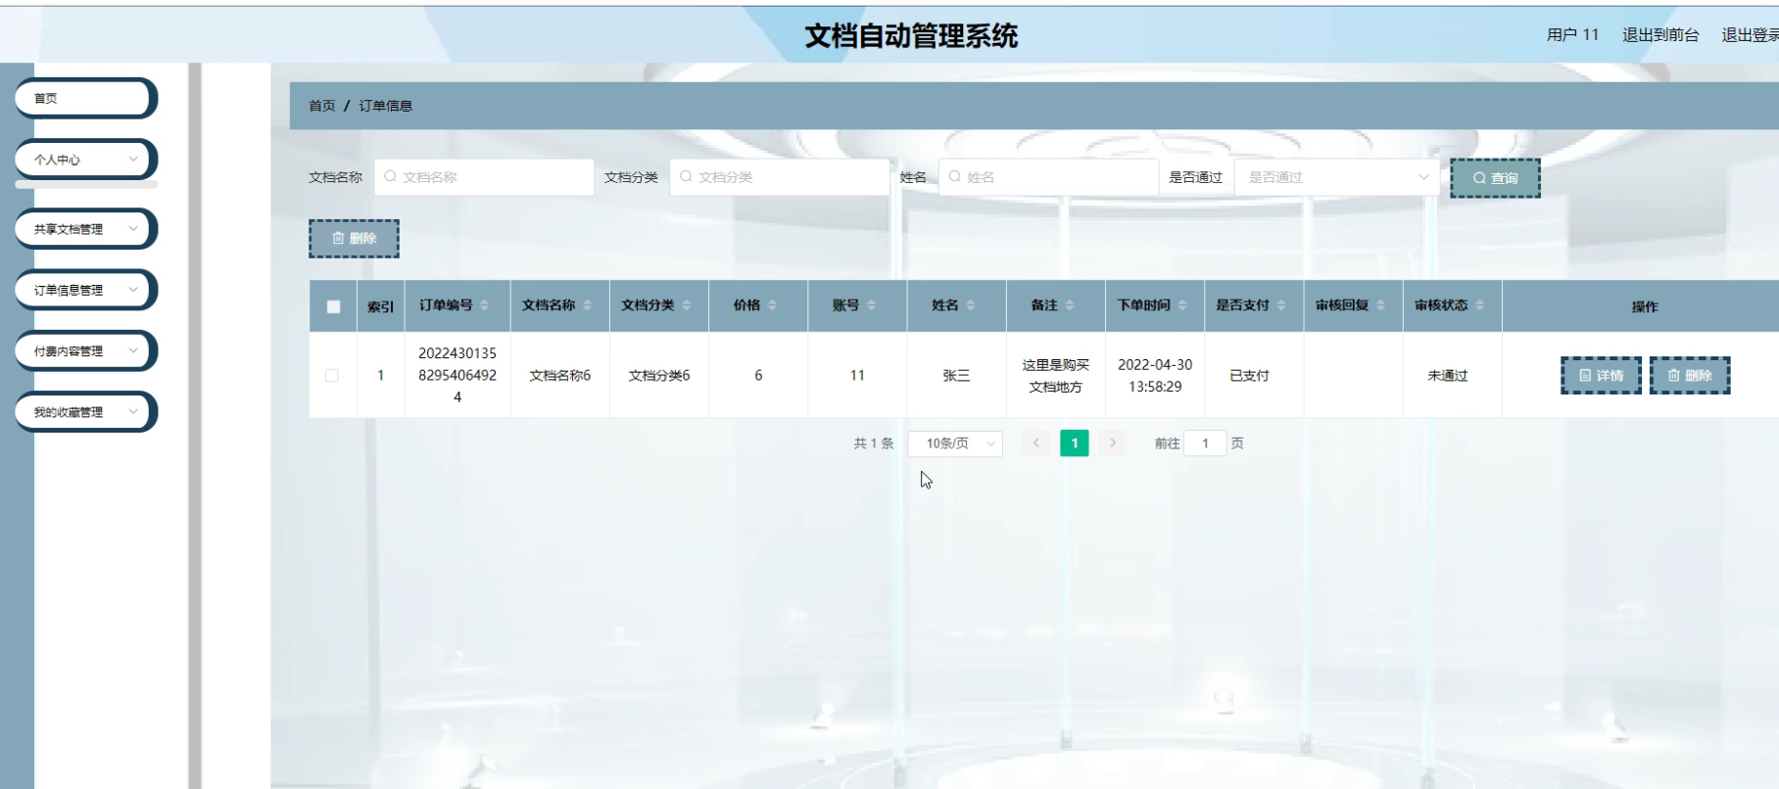1779x789 pixels.
Task: Focus the 文档名称 search field
Action: click(484, 177)
